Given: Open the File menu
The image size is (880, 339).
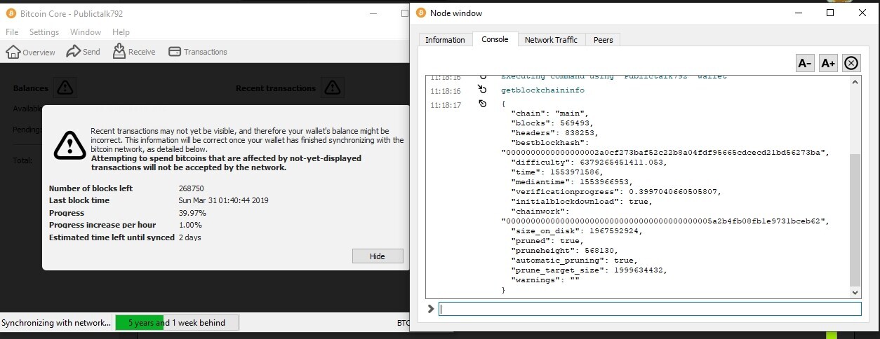Looking at the screenshot, I should (x=12, y=32).
